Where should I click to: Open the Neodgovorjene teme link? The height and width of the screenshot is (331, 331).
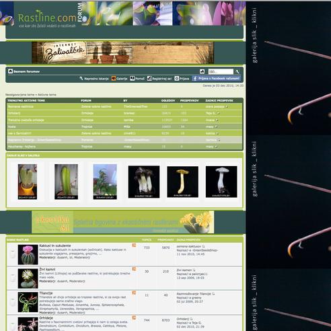pos(20,95)
